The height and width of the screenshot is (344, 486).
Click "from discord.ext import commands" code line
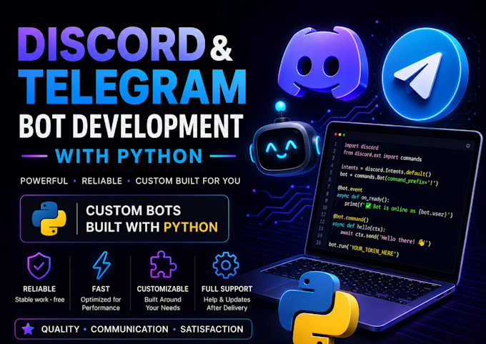pyautogui.click(x=382, y=156)
